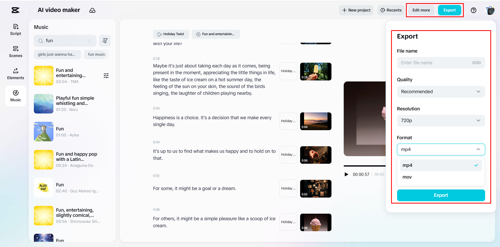
Task: Open the Quality dropdown
Action: pos(441,92)
